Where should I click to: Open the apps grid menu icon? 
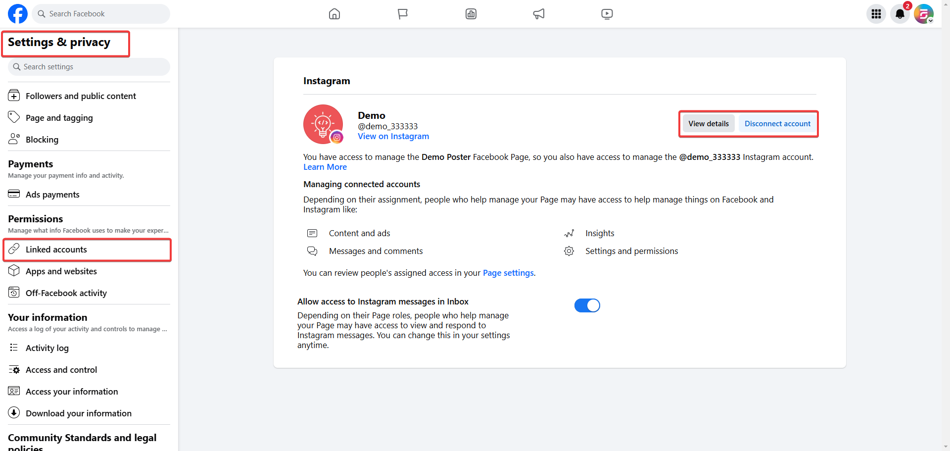coord(876,14)
